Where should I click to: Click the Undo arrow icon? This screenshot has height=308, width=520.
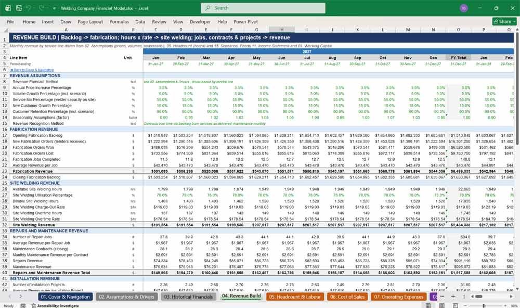pos(29,8)
